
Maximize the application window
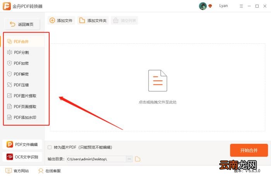[x=257, y=6]
